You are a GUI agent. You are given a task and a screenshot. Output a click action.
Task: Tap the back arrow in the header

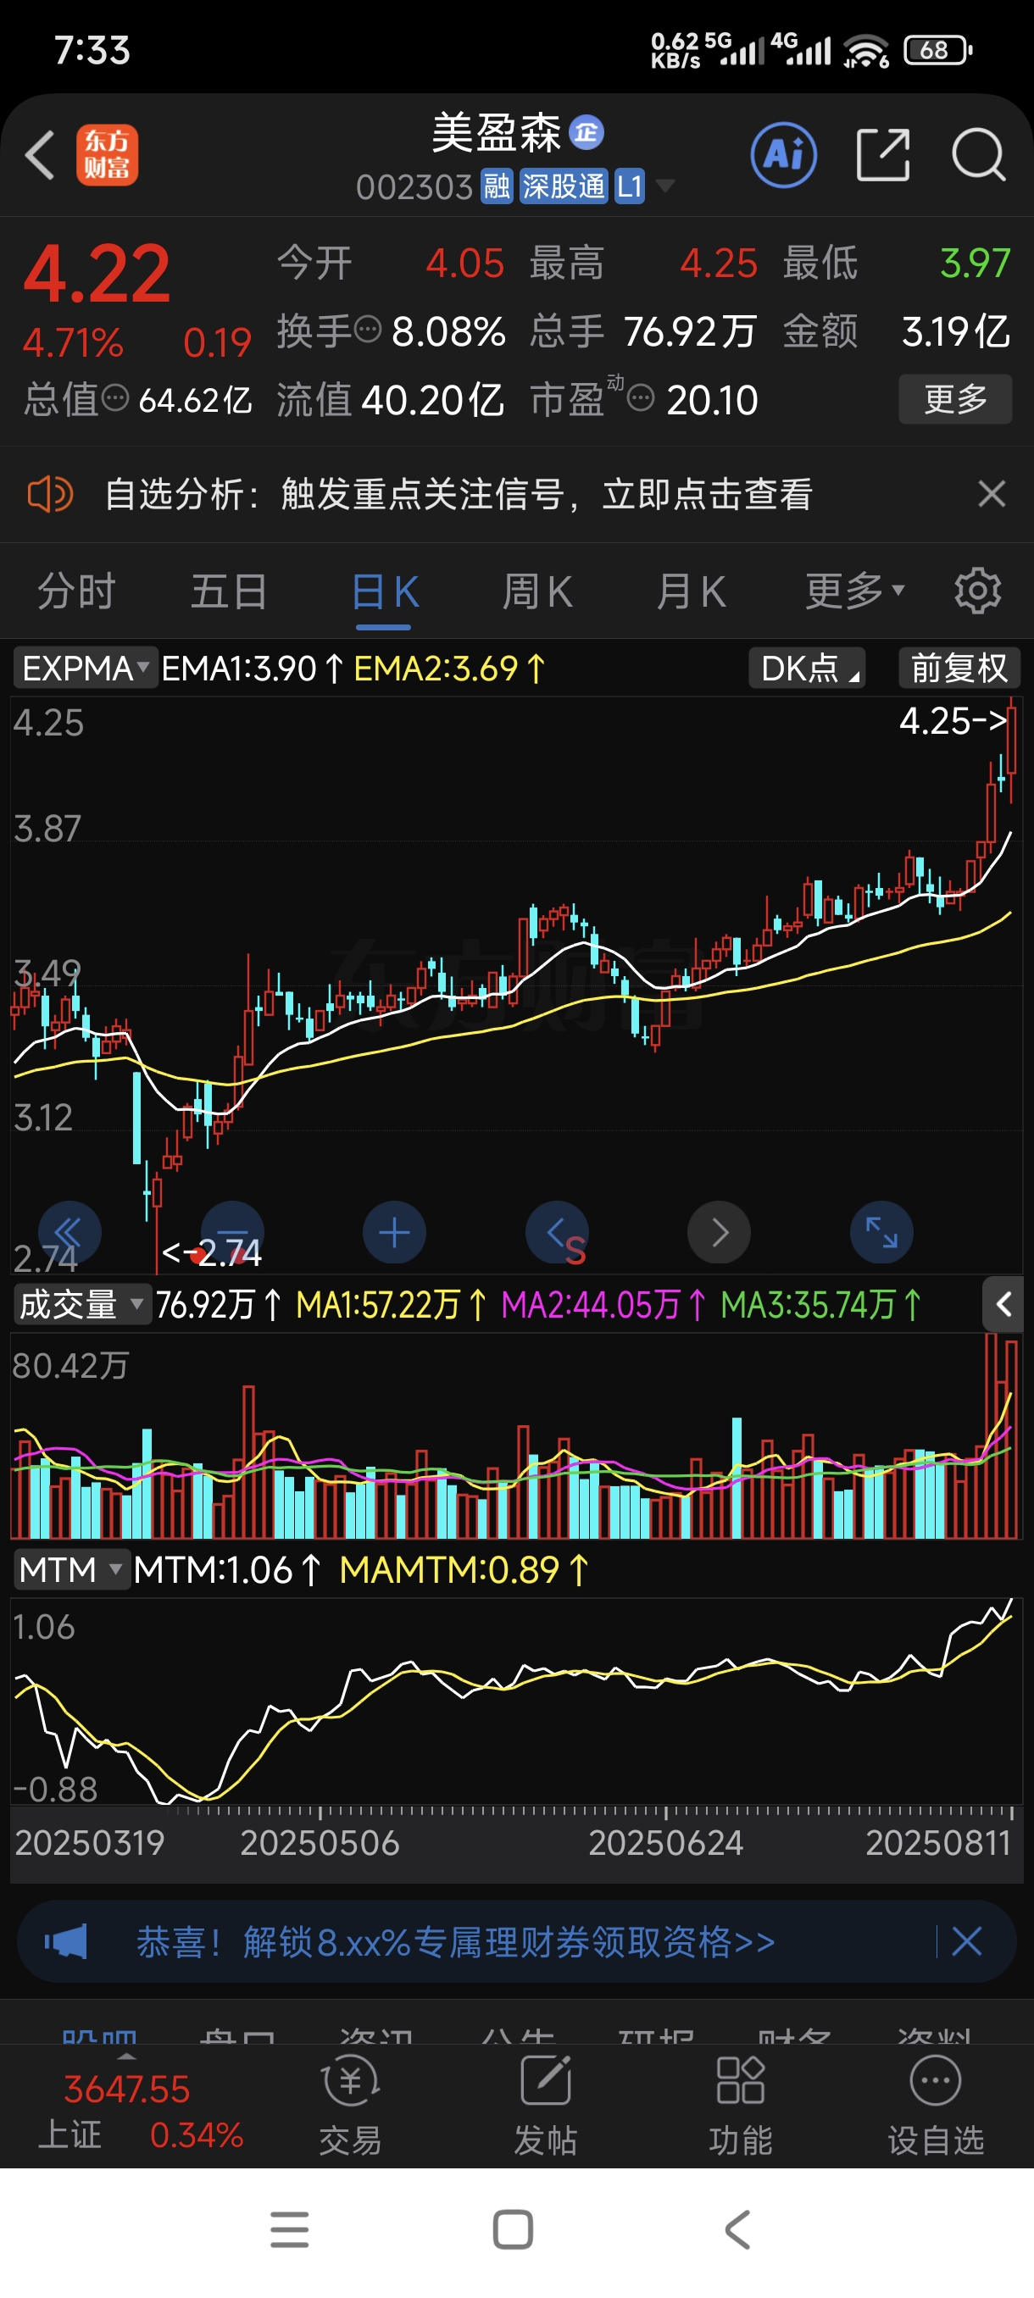click(40, 155)
